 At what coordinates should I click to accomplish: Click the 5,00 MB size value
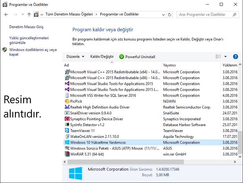163,175
